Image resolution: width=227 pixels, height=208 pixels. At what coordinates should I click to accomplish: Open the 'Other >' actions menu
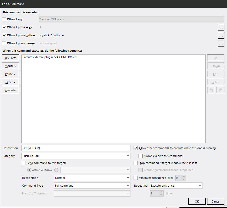(x=10, y=82)
